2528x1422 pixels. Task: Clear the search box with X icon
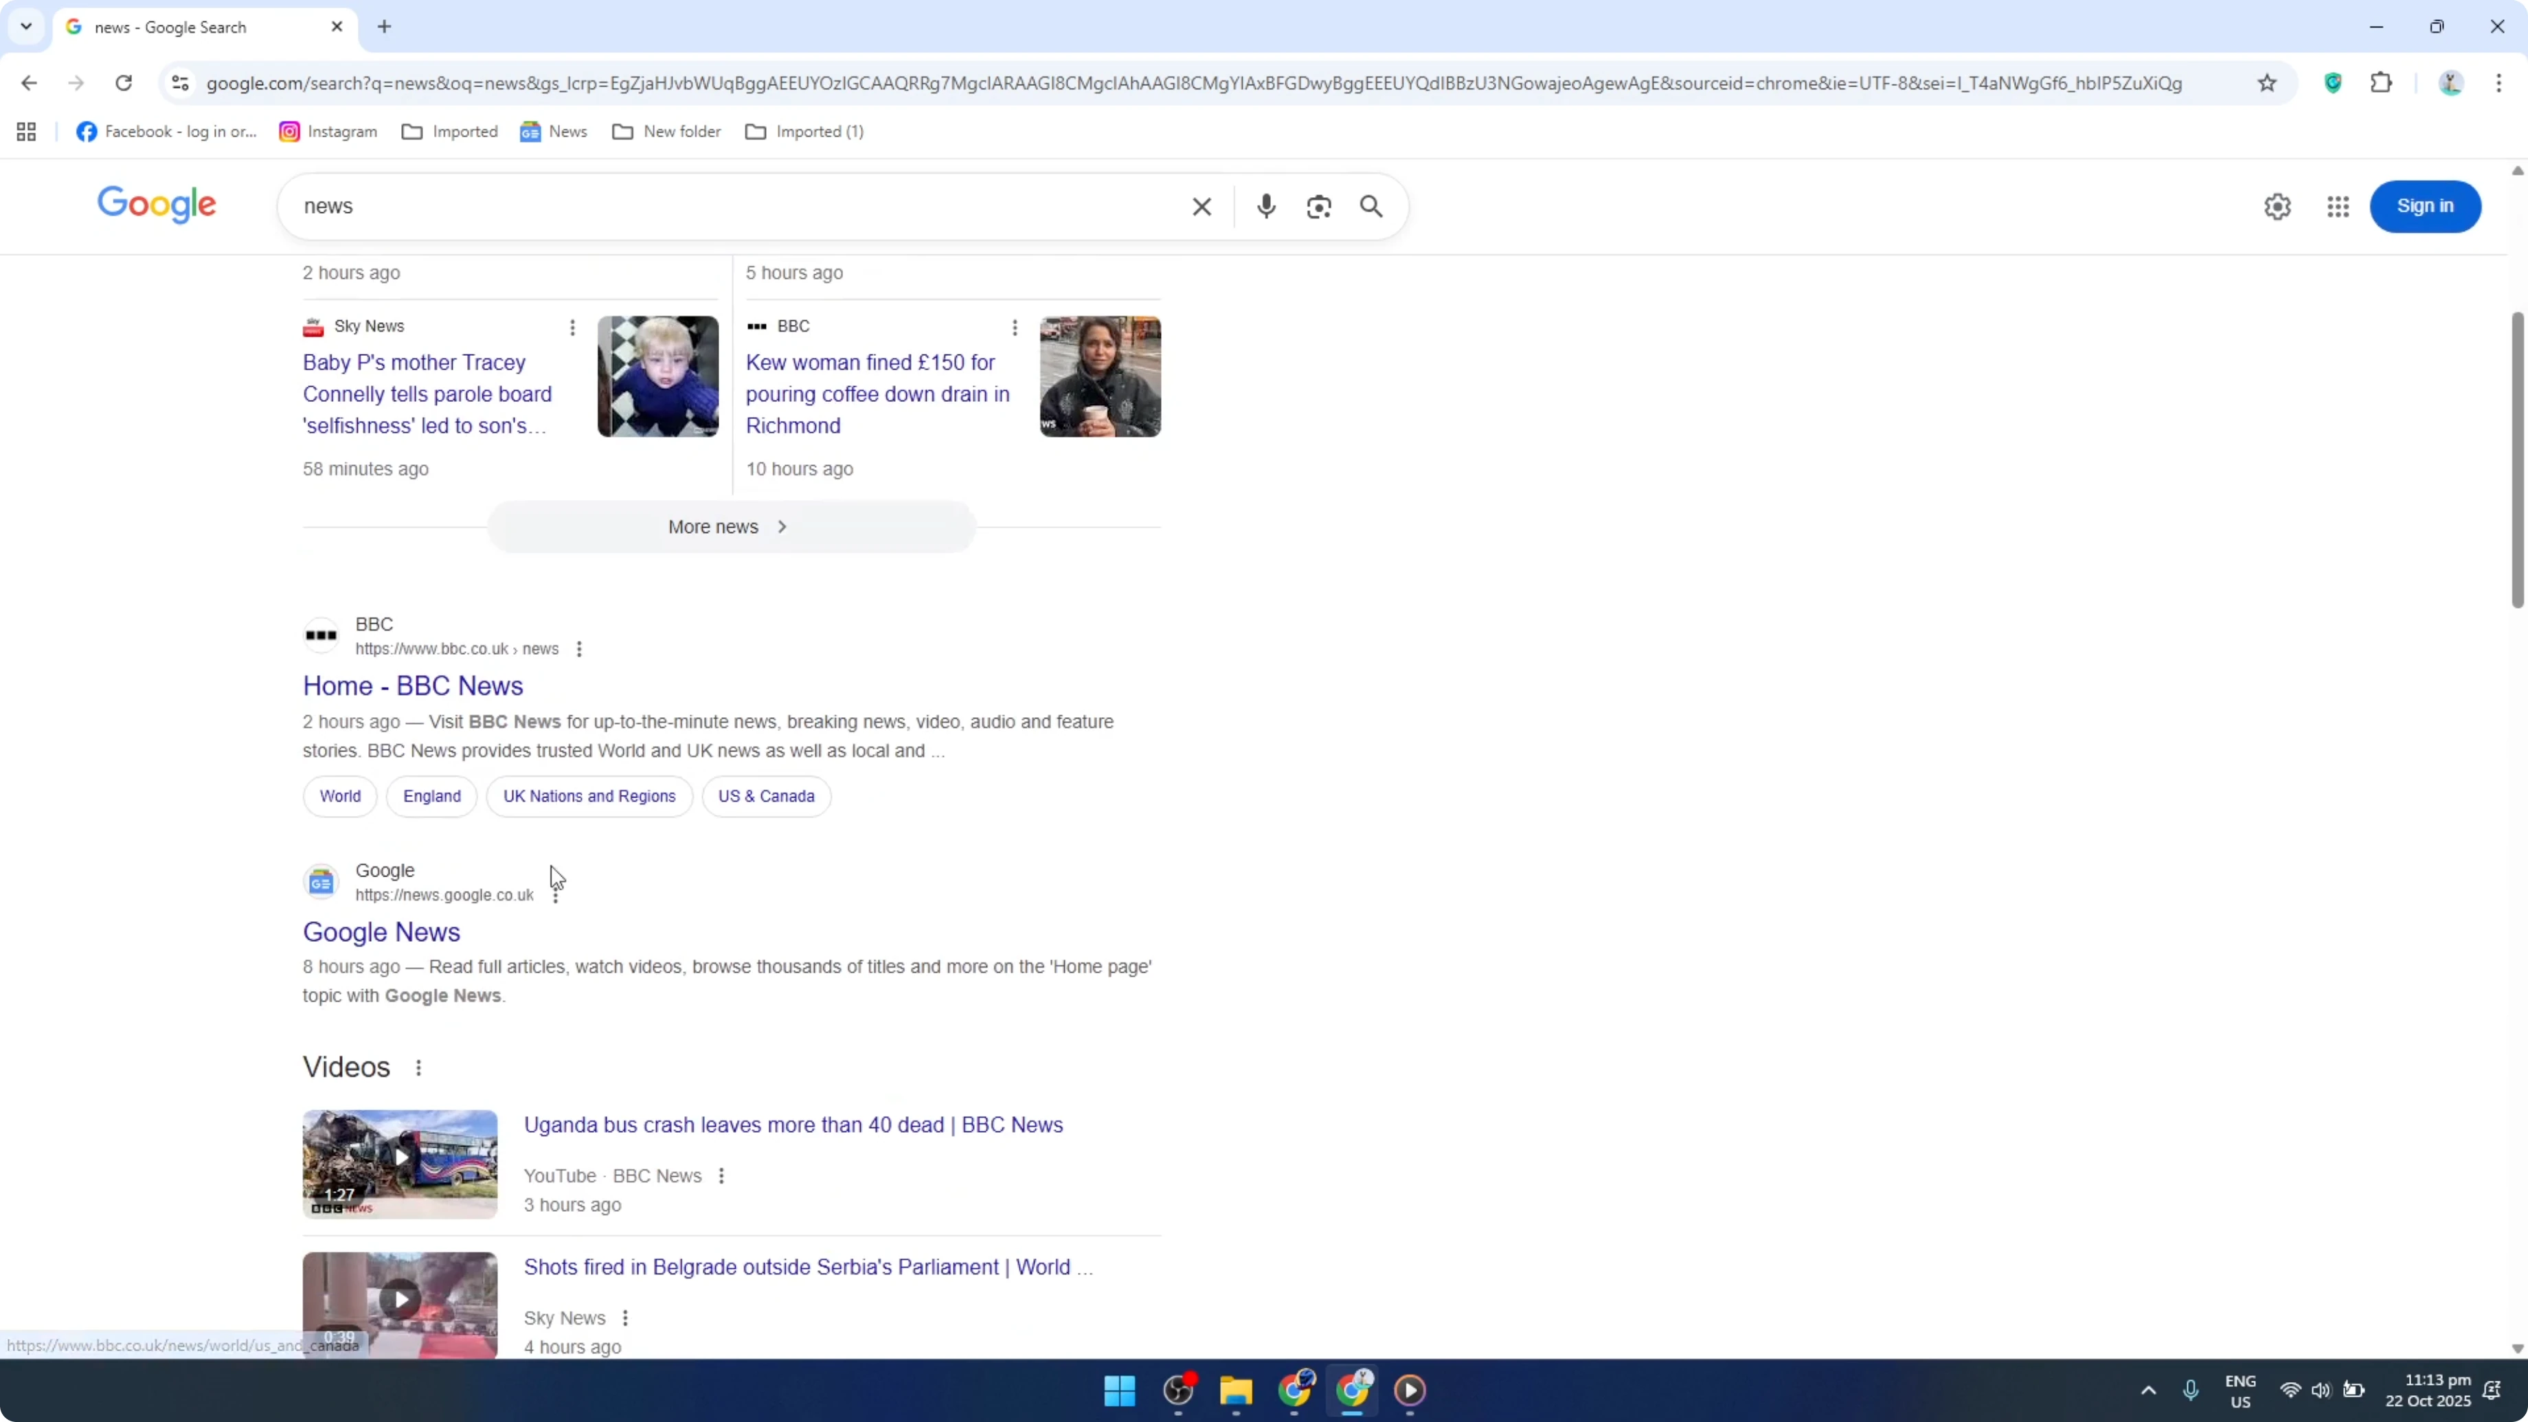click(x=1201, y=206)
